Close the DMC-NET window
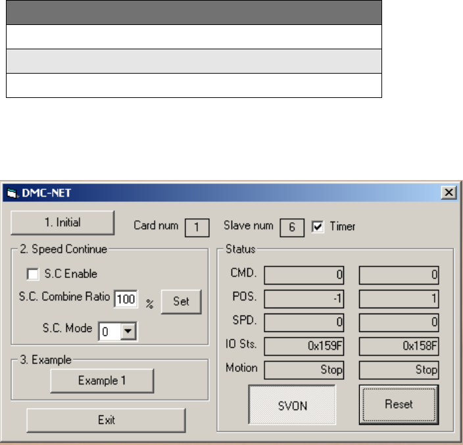463x445 pixels. coord(449,193)
